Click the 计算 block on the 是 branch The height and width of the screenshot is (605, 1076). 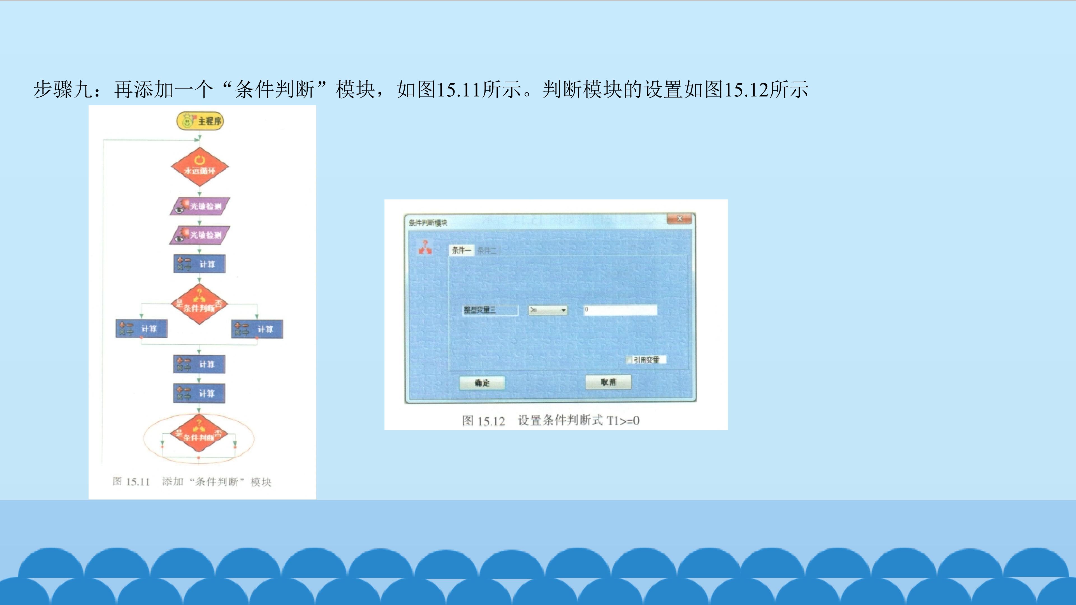pyautogui.click(x=142, y=329)
